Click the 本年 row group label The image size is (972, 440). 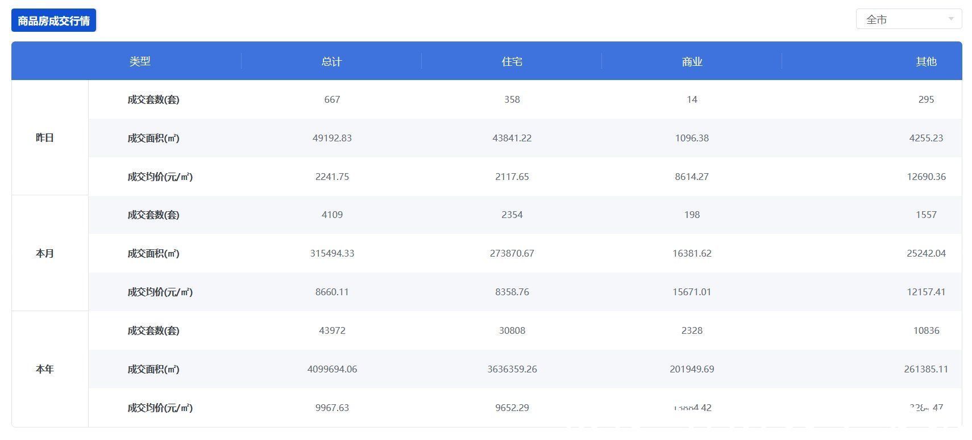click(45, 369)
